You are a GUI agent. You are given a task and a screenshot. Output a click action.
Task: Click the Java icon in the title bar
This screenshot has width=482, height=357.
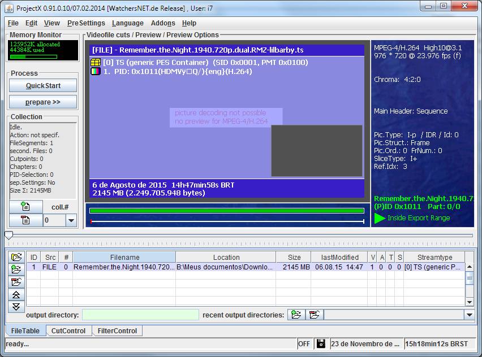click(9, 8)
